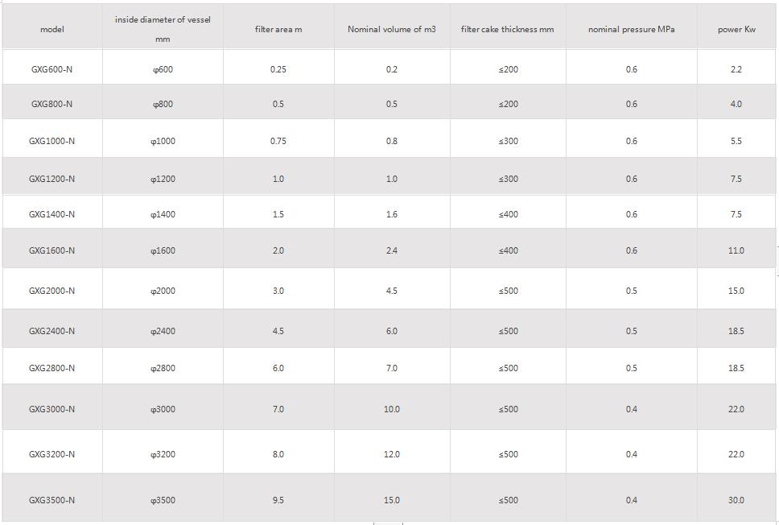Viewport: 779px width, 525px height.
Task: Click the 'model' column header
Action: pyautogui.click(x=52, y=29)
